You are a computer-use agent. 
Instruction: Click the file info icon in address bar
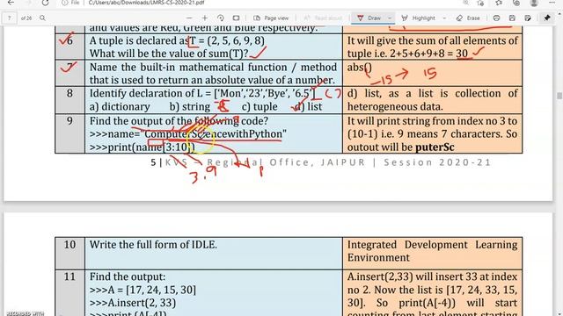click(64, 3)
